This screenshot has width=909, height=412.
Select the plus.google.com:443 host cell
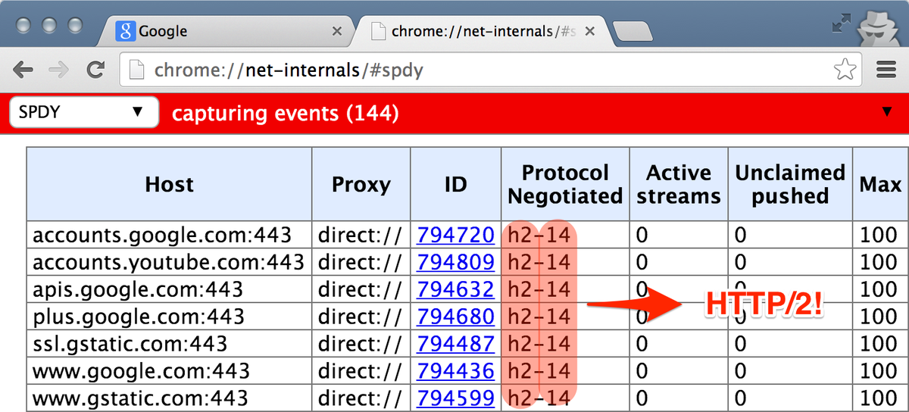tap(169, 317)
